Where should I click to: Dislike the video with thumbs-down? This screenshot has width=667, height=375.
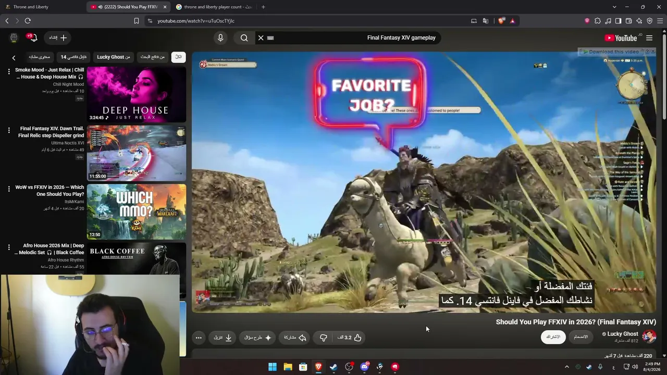point(324,337)
